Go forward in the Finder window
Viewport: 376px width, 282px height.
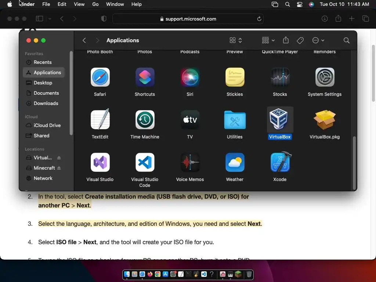pyautogui.click(x=97, y=40)
